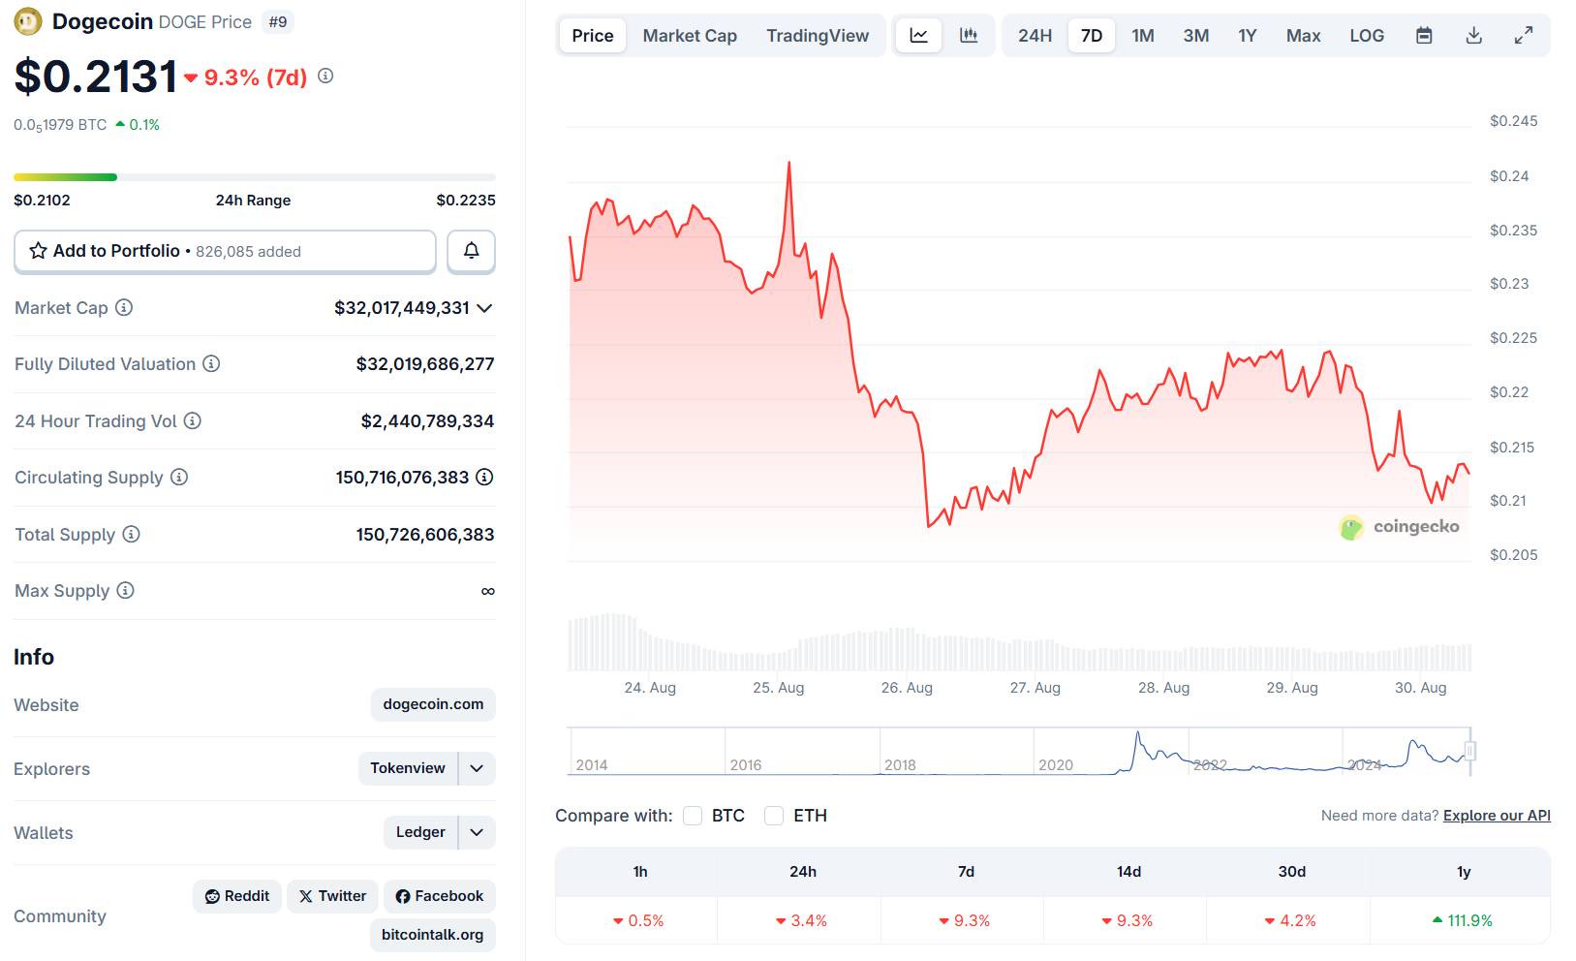
Task: Expand the Market Cap value chevron
Action: click(485, 308)
